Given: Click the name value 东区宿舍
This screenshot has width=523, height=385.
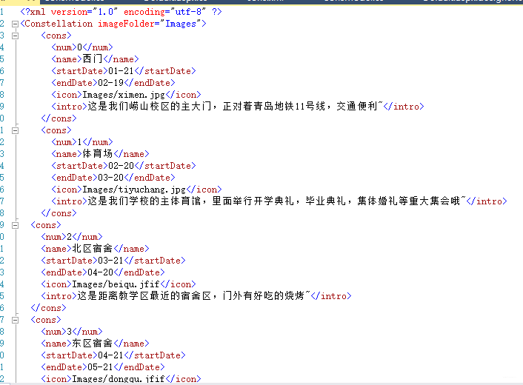Looking at the screenshot, I should pyautogui.click(x=93, y=344).
